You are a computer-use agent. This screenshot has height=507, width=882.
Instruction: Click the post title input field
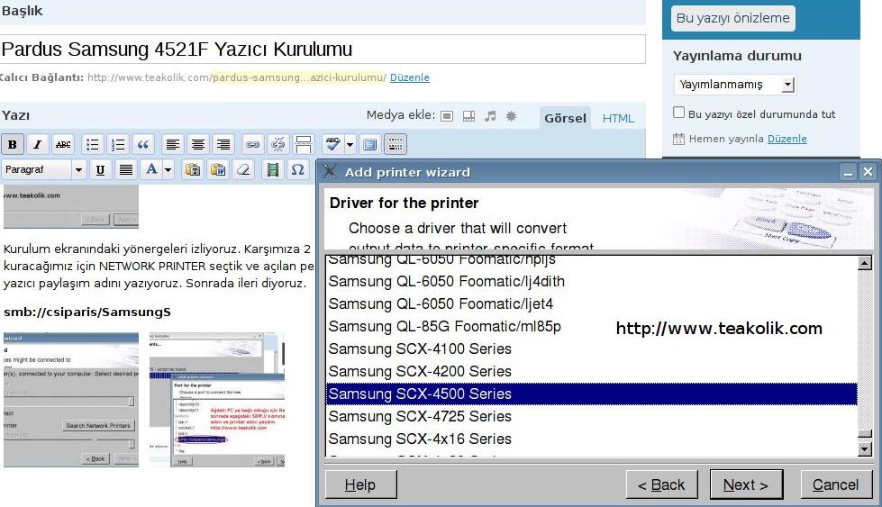[x=323, y=50]
